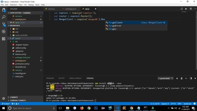Click the Windows taskbar search box
197x111 pixels.
(x=32, y=108)
